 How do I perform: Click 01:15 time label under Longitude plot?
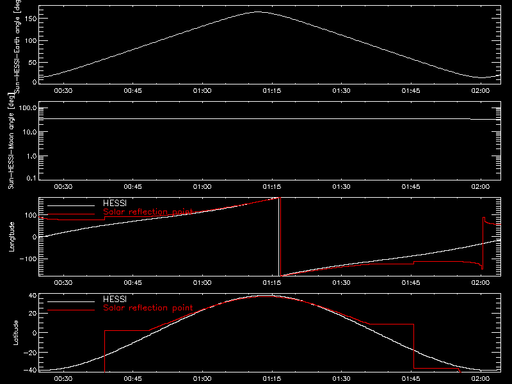272,283
